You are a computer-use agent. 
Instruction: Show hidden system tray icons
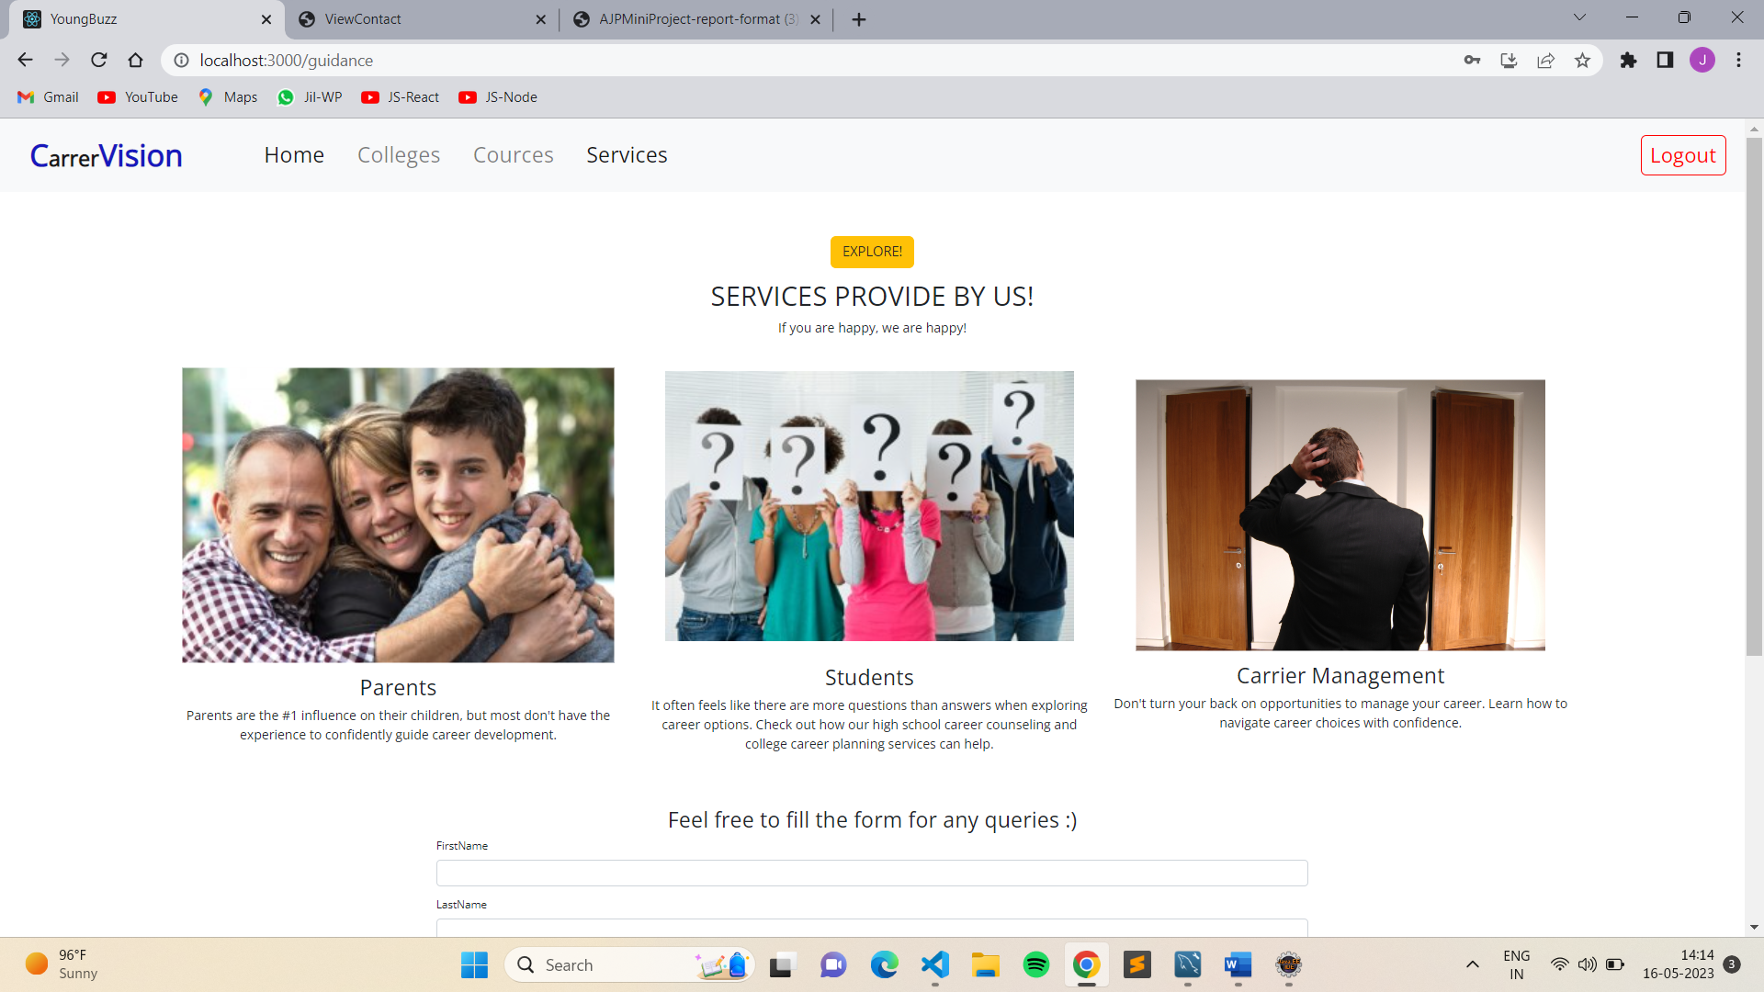pyautogui.click(x=1472, y=964)
